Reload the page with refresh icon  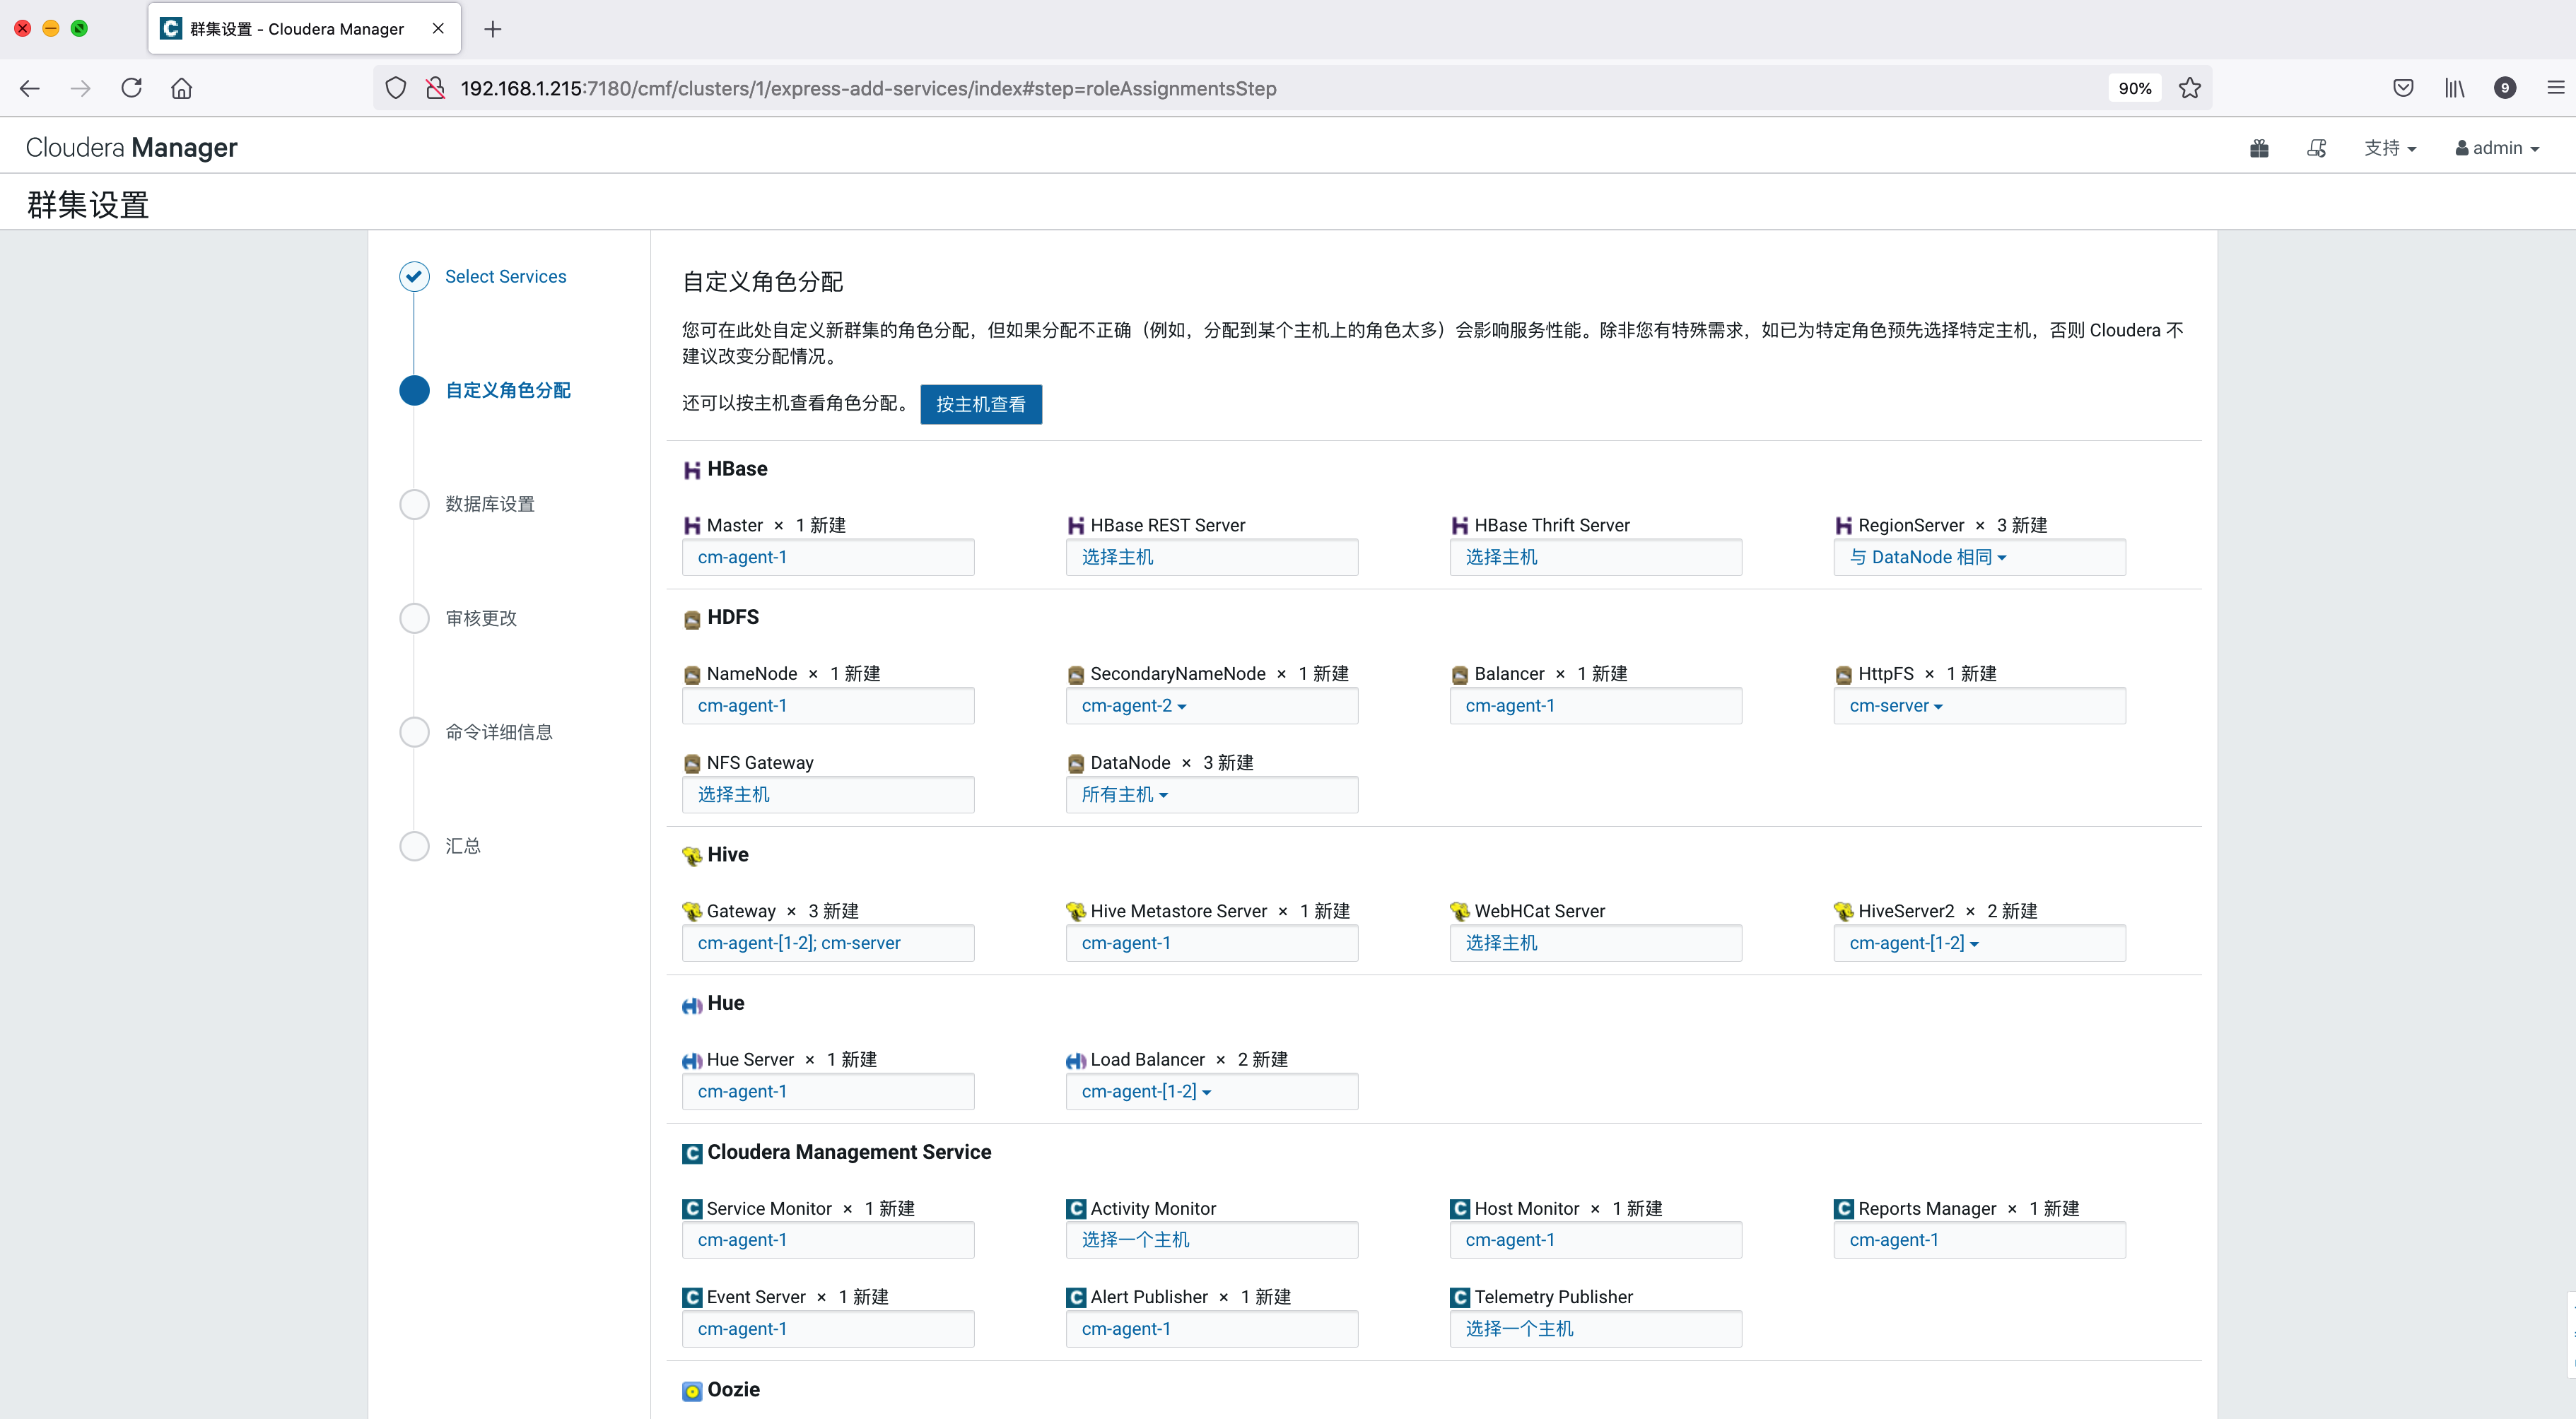point(131,88)
